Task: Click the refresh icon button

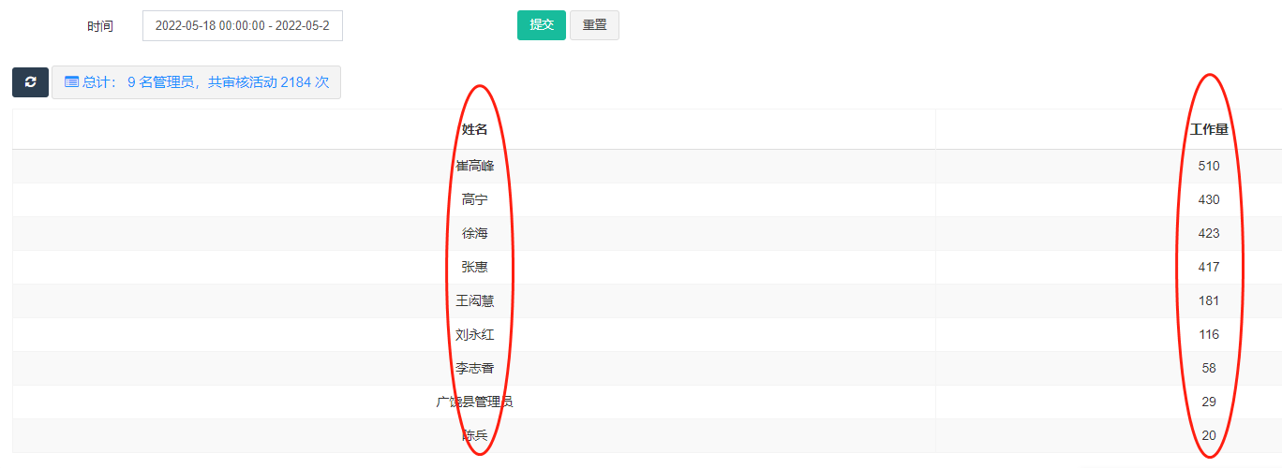Action: 30,82
